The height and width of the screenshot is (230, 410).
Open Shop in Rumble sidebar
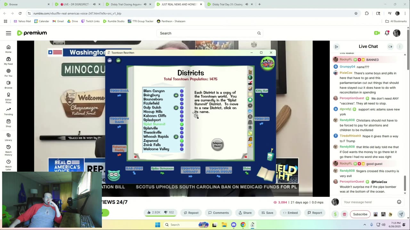pos(8,123)
